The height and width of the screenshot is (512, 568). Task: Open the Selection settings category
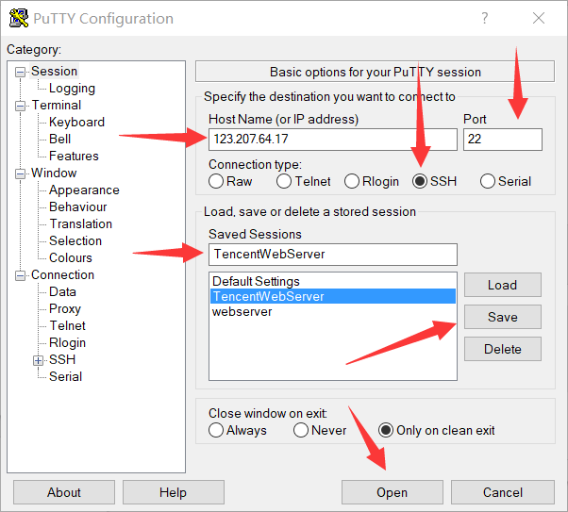tap(75, 240)
